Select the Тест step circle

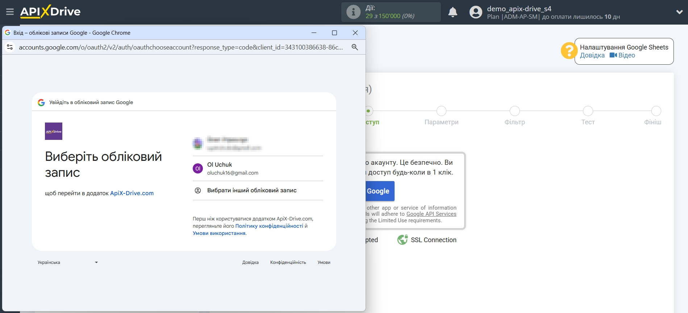click(588, 111)
